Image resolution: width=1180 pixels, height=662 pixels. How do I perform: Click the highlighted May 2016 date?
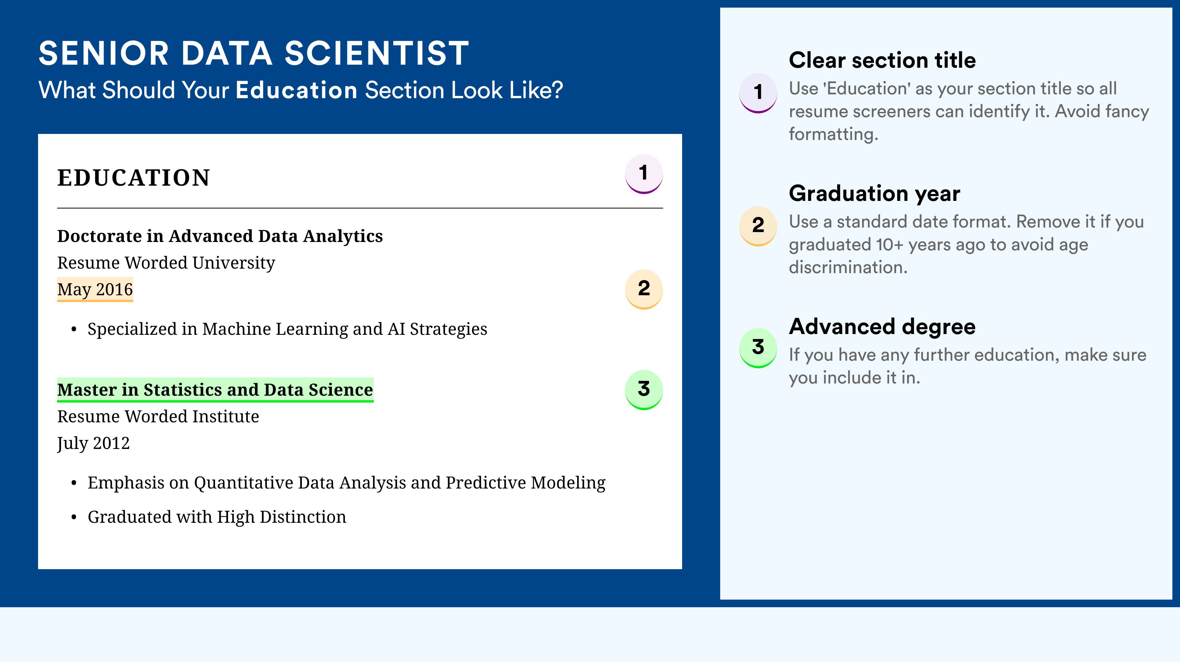click(95, 289)
